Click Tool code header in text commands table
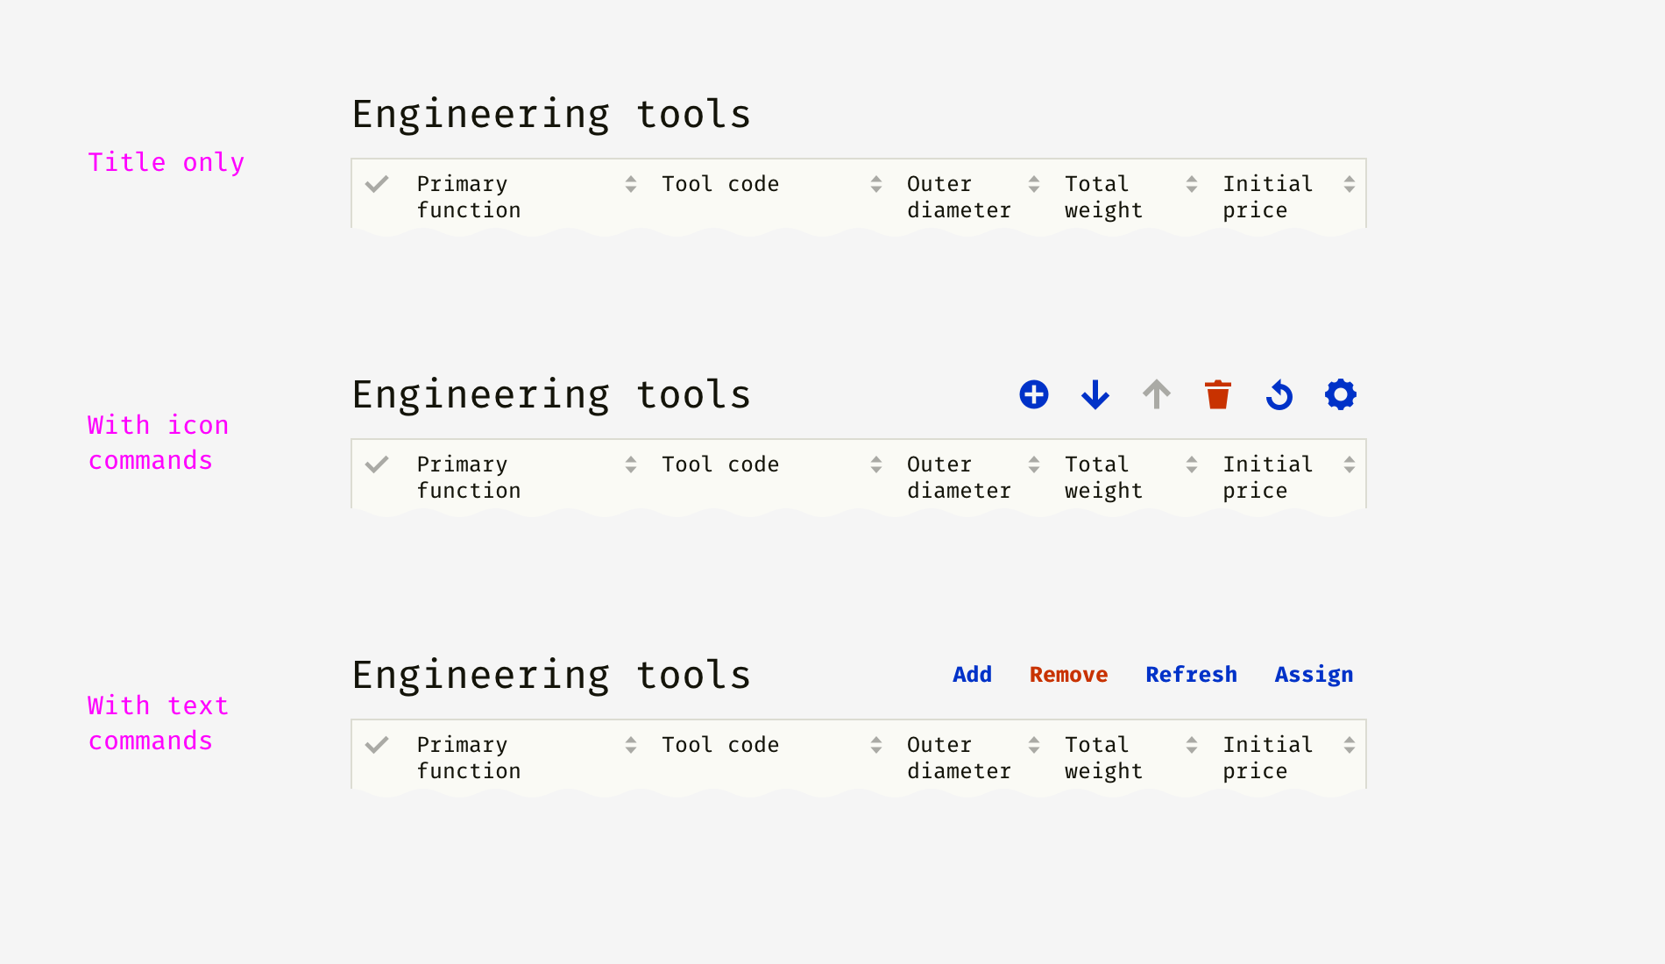Screen dimensions: 1665x964 tap(720, 745)
